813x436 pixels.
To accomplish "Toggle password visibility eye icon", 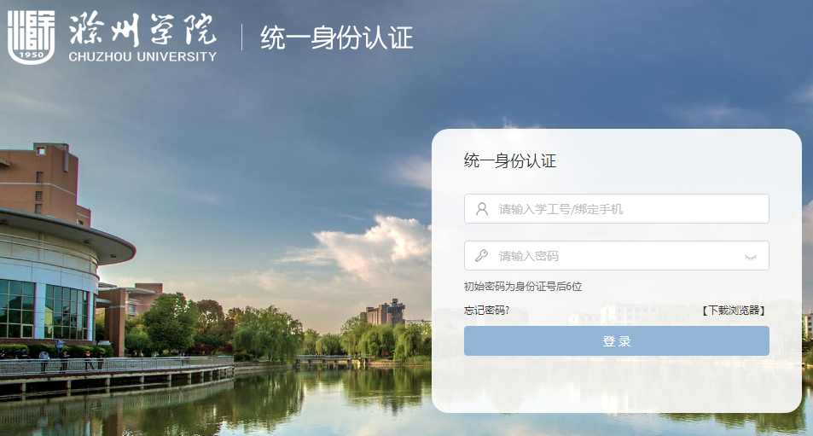I will tap(750, 256).
